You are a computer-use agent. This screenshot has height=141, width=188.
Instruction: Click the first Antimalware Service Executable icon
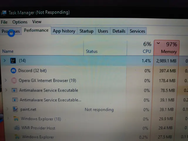(x=15, y=90)
